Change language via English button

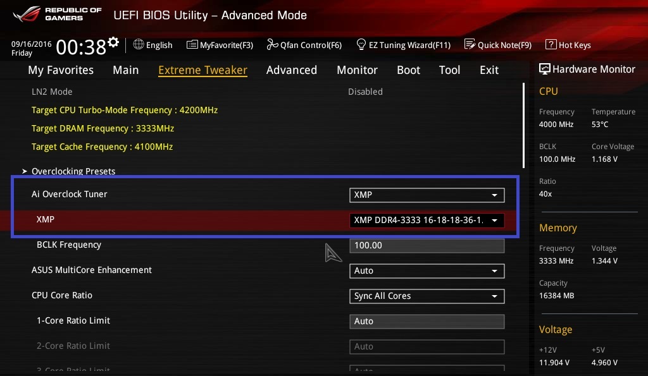153,45
